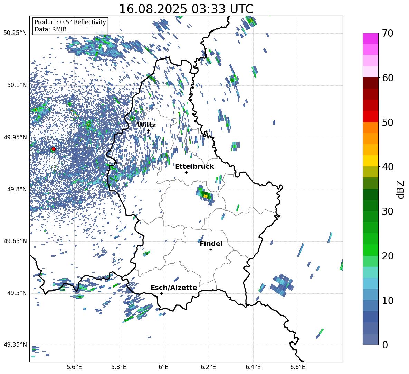Viewport: 409px width, 374px height.
Task: Click the Findel station cross marker
Action: (211, 250)
